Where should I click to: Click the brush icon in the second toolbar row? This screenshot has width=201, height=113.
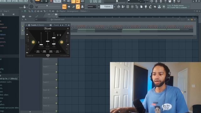coord(73,7)
